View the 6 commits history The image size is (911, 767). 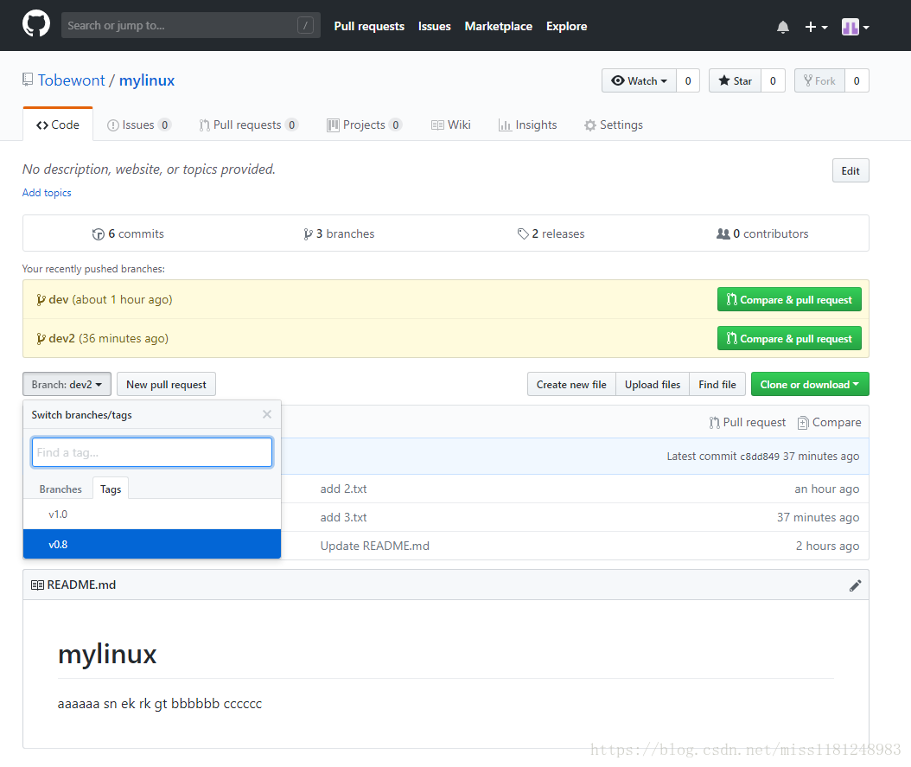(128, 233)
